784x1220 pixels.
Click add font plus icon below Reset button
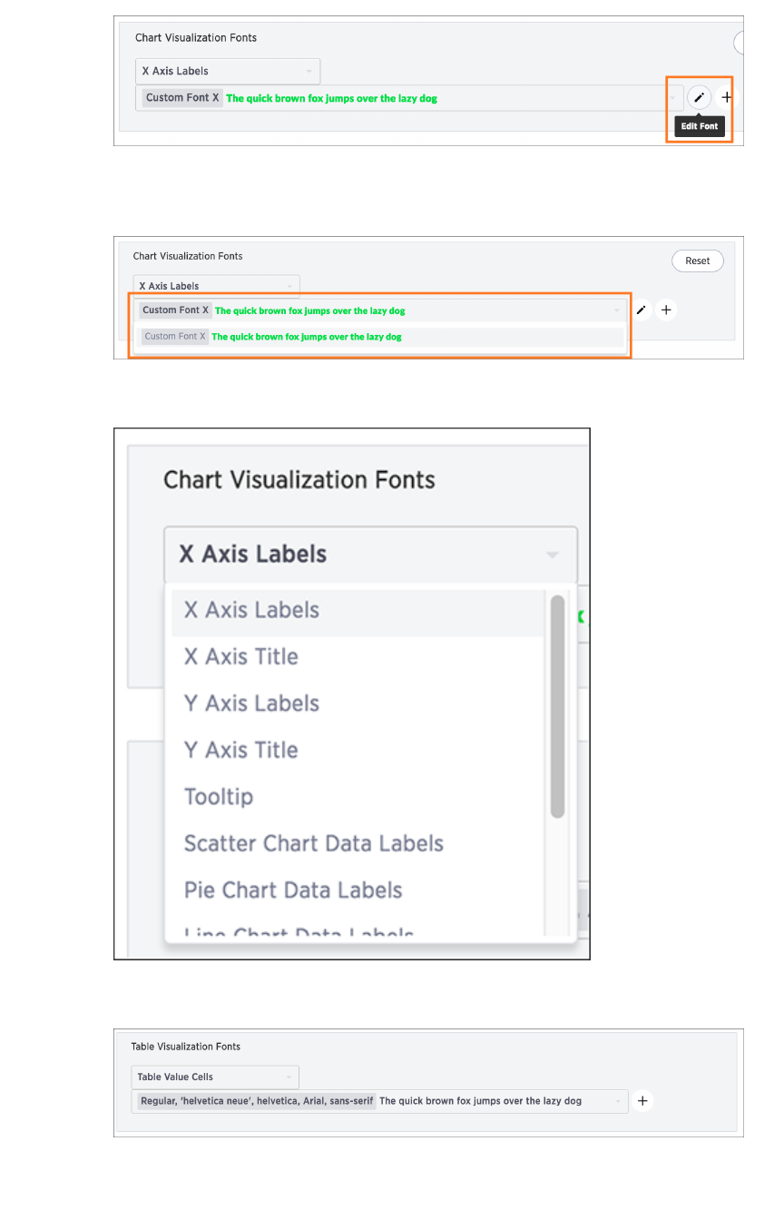click(x=666, y=310)
